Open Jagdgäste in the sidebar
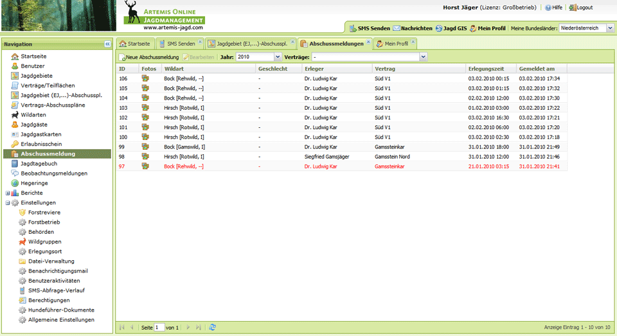 [x=34, y=125]
